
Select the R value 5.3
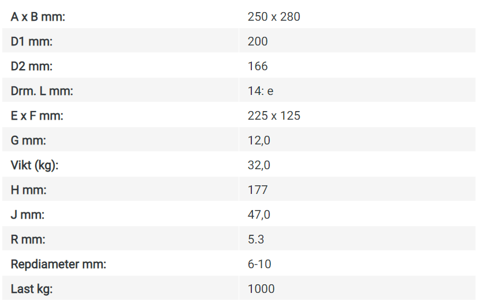pyautogui.click(x=256, y=239)
